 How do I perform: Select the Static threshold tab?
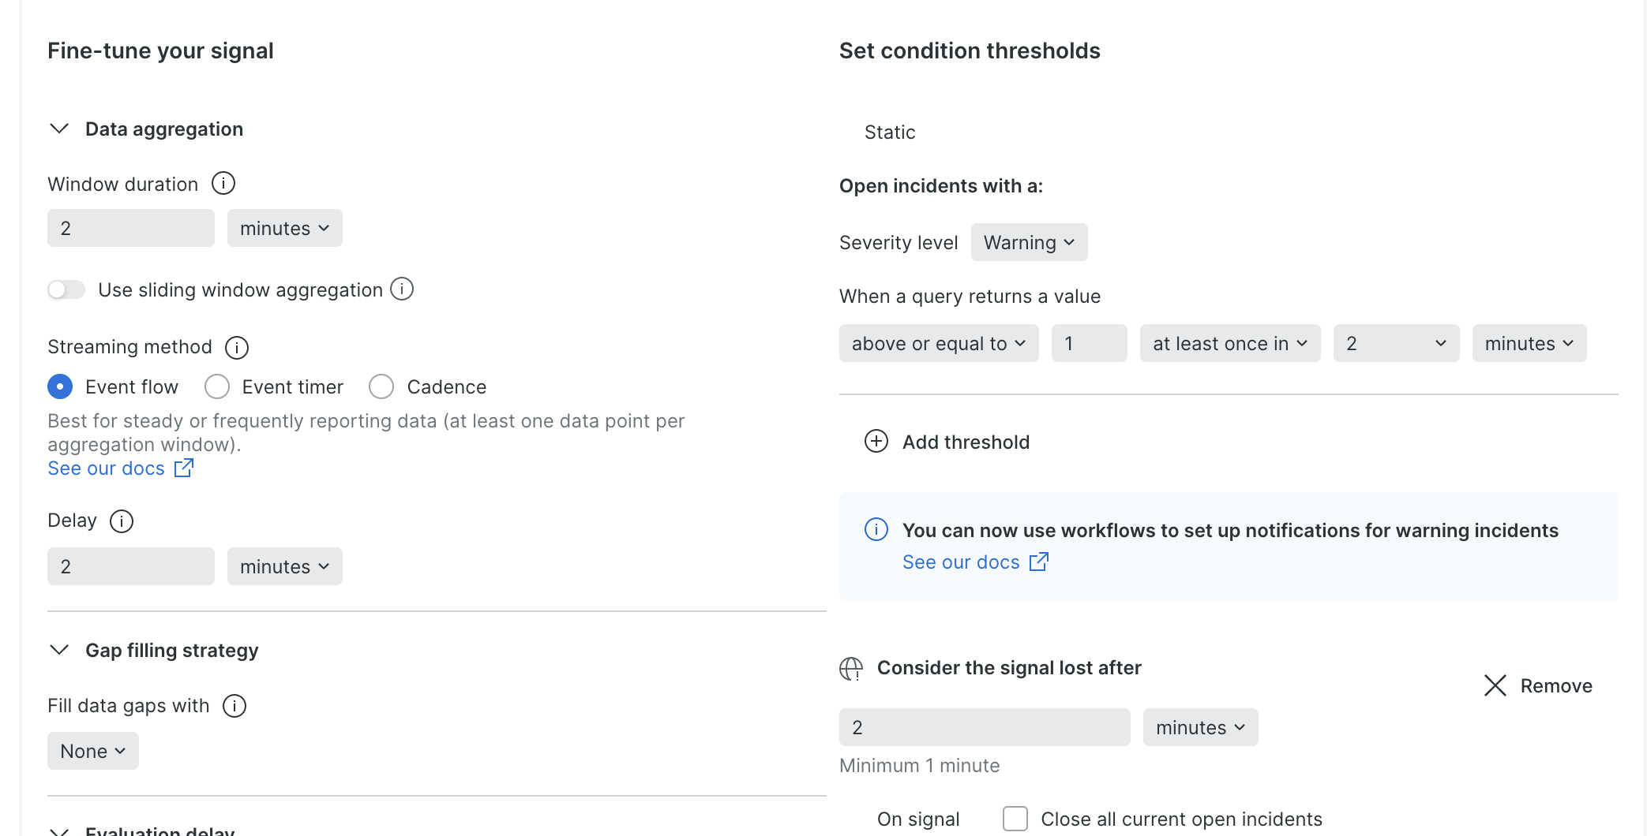coord(889,132)
